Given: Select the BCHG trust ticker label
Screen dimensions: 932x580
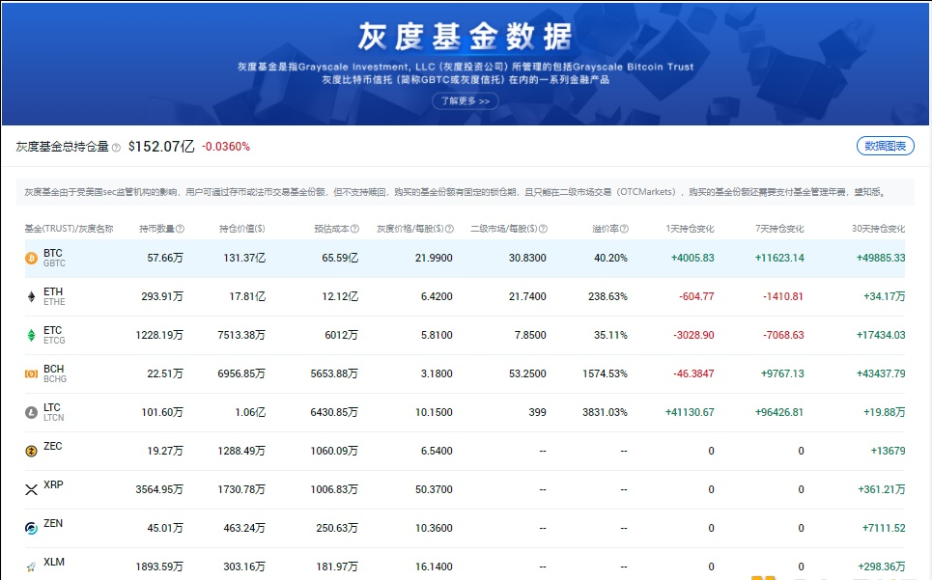Looking at the screenshot, I should [55, 379].
